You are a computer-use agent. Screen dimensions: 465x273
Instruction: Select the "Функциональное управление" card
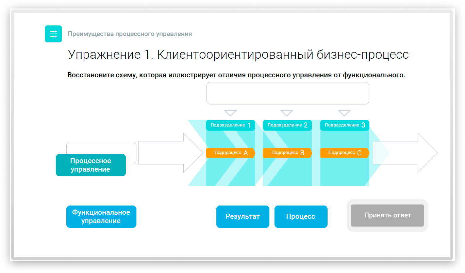tap(101, 217)
